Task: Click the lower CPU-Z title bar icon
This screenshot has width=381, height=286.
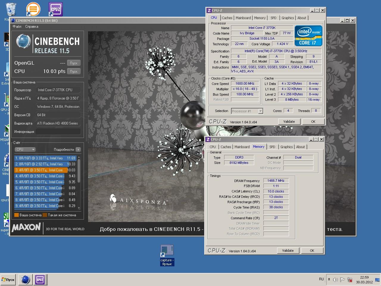Action: point(208,139)
